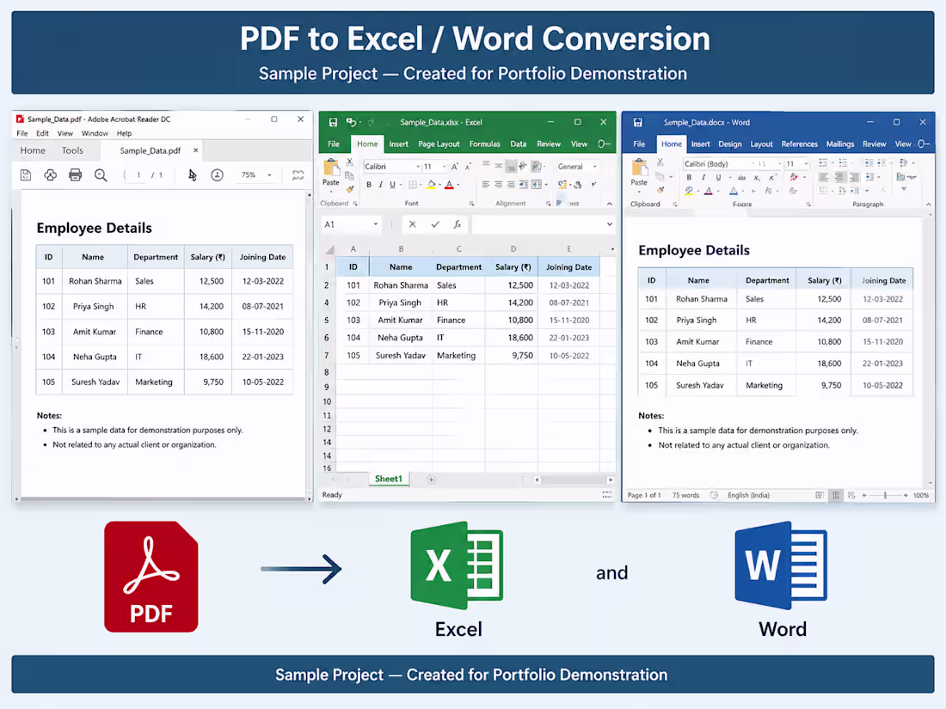Click the Center align icon in Excel
The width and height of the screenshot is (946, 709).
pyautogui.click(x=498, y=185)
